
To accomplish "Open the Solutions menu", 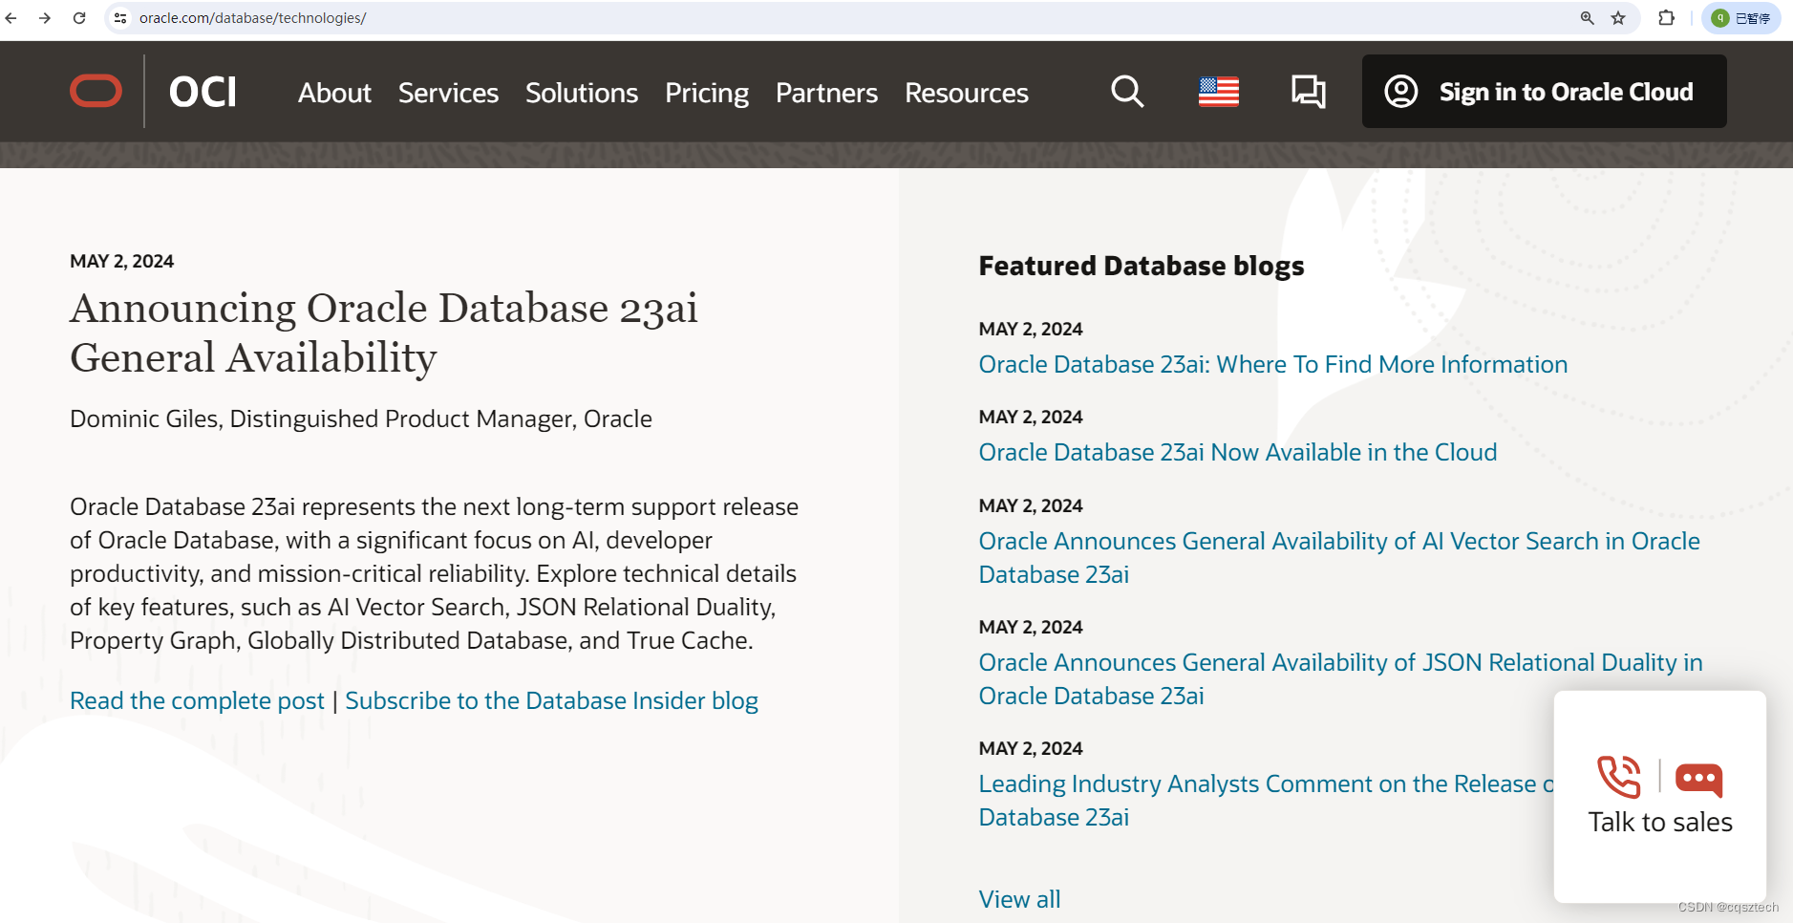I will 582,93.
